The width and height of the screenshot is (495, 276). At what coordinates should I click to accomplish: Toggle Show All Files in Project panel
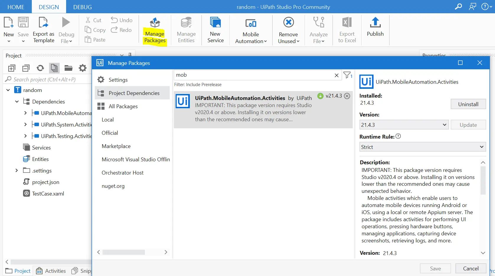(54, 68)
